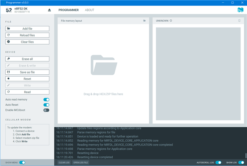Click the 'File memory layout' title
Image resolution: width=247 pixels, height=166 pixels.
[71, 21]
